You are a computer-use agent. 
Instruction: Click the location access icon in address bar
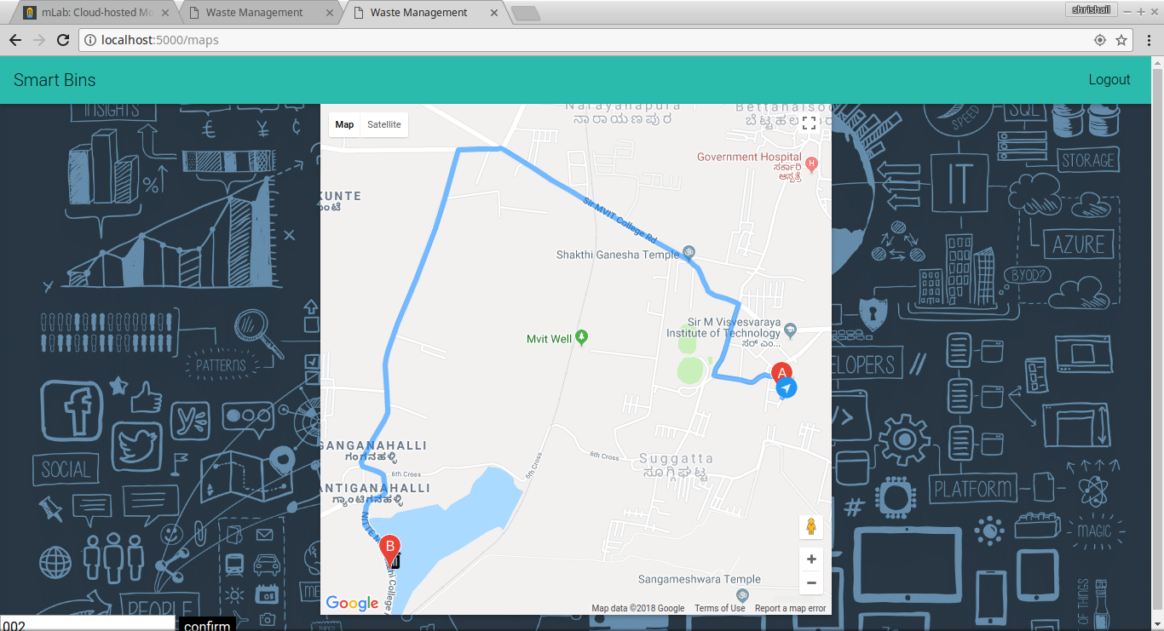click(1099, 40)
